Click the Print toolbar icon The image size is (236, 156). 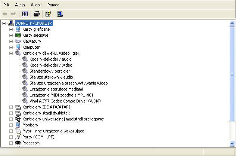(37, 14)
